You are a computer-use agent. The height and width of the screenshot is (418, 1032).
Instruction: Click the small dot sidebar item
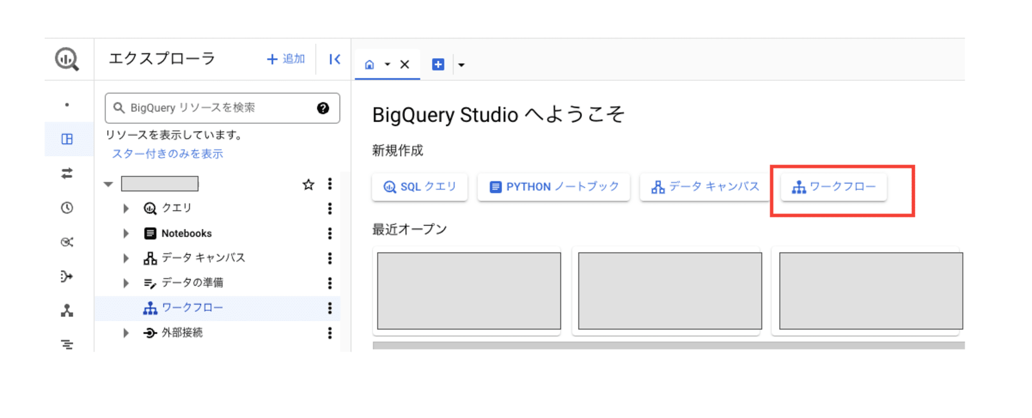[67, 105]
